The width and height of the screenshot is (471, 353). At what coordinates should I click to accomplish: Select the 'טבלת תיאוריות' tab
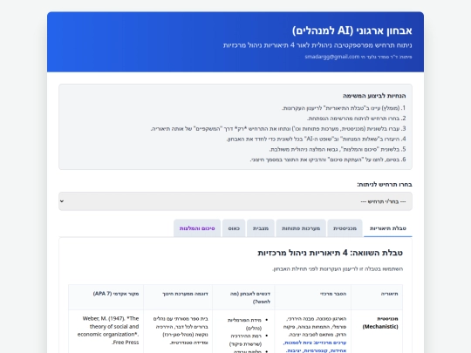[x=388, y=228]
